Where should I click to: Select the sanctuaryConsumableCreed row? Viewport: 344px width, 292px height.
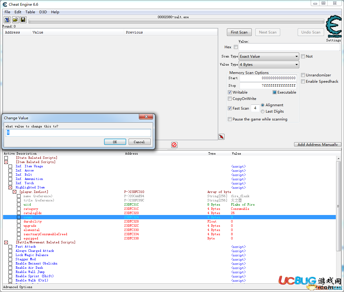pos(169,234)
